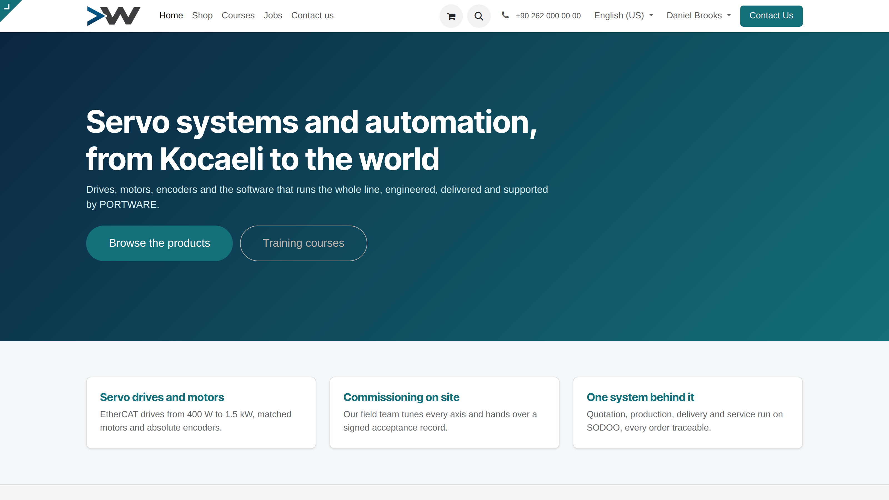The image size is (889, 500).
Task: Open the search magnifier icon
Action: [x=479, y=16]
